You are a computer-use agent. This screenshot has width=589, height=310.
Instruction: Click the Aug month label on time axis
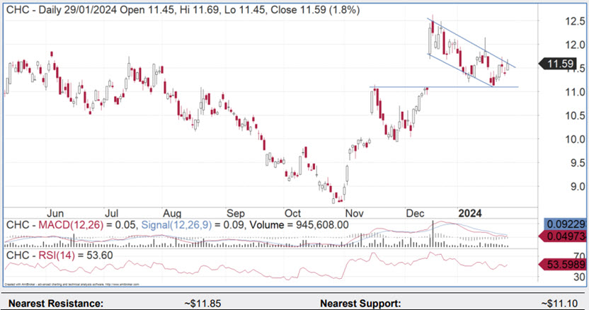pyautogui.click(x=172, y=214)
